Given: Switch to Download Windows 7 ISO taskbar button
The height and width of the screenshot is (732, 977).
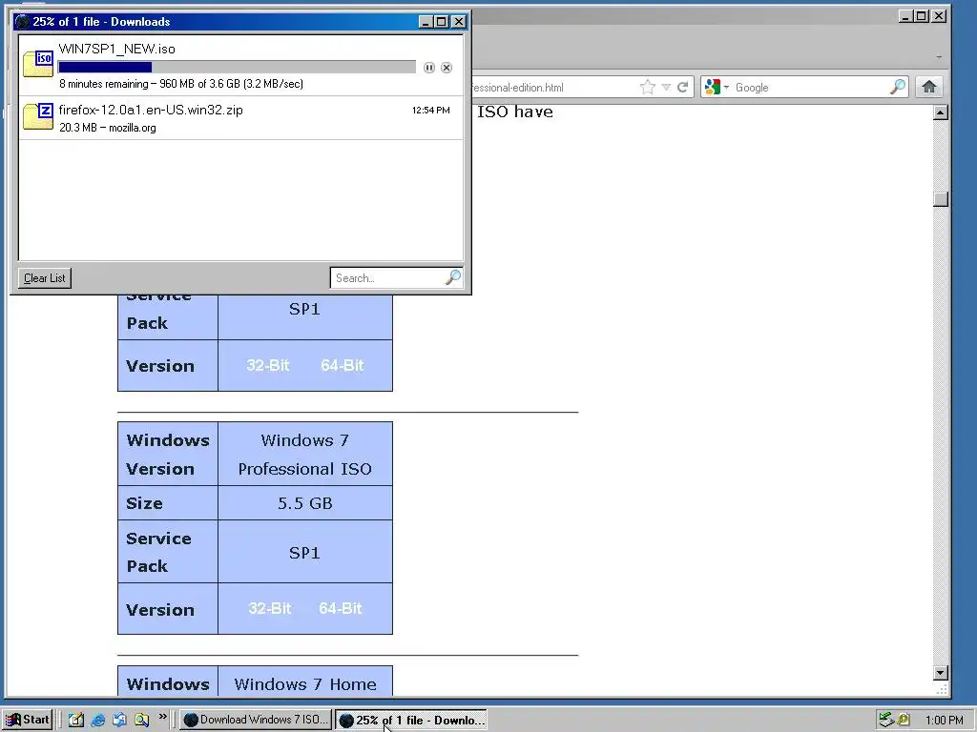Looking at the screenshot, I should [256, 720].
